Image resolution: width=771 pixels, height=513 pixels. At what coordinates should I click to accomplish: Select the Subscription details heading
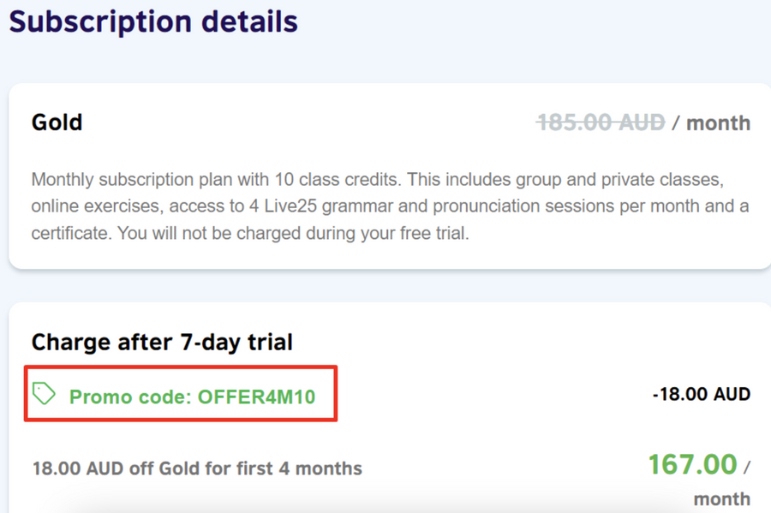(x=153, y=21)
